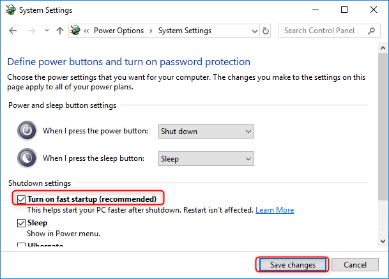Go to Power Options breadcrumb
389x279 pixels.
[x=119, y=31]
